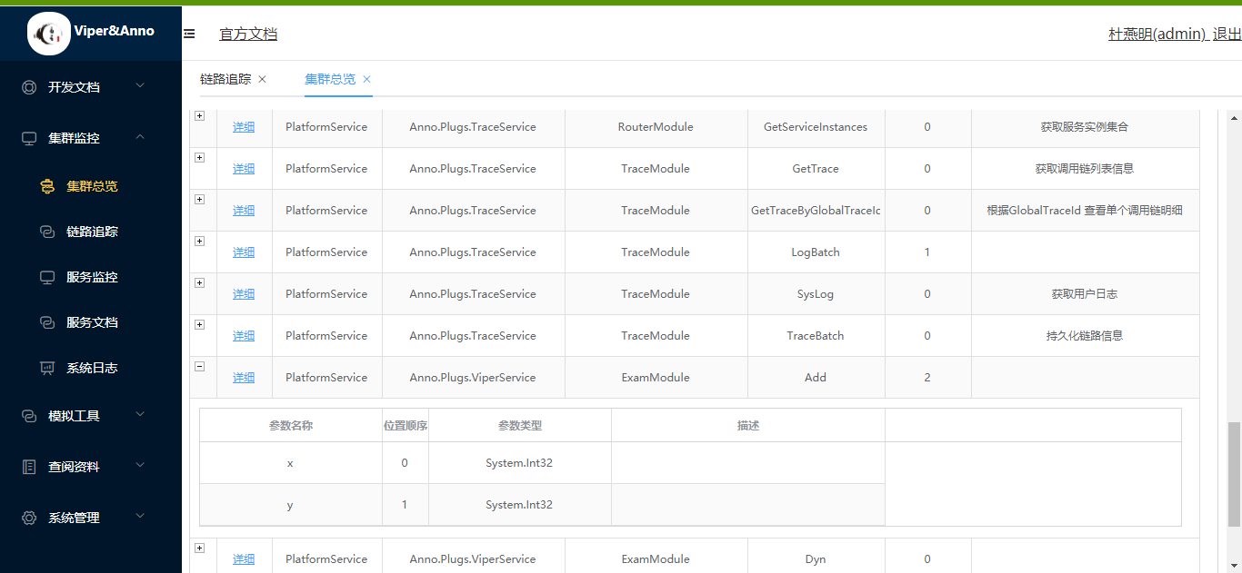Click the 获取服务实例集合 description cell
The height and width of the screenshot is (573, 1242).
tap(1085, 127)
